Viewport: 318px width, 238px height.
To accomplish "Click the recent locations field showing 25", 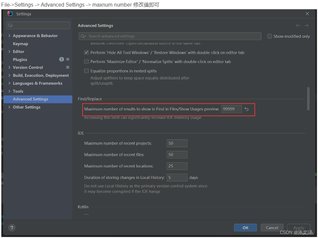I will point(177,166).
